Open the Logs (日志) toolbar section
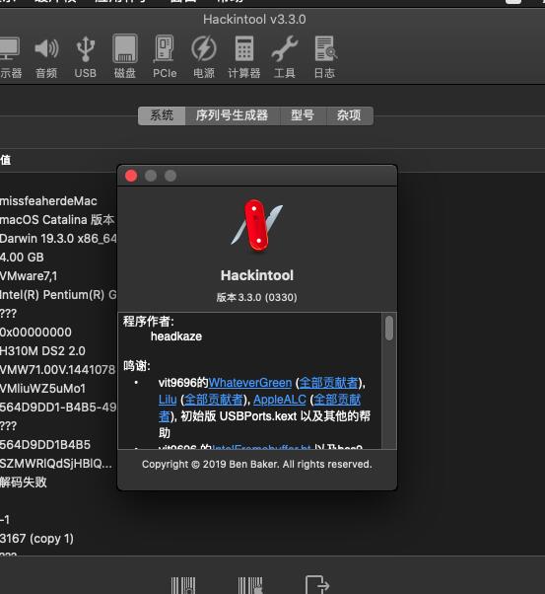The image size is (545, 594). [x=324, y=57]
